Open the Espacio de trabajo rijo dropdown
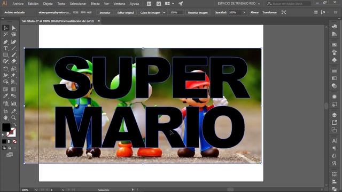 [x=239, y=4]
